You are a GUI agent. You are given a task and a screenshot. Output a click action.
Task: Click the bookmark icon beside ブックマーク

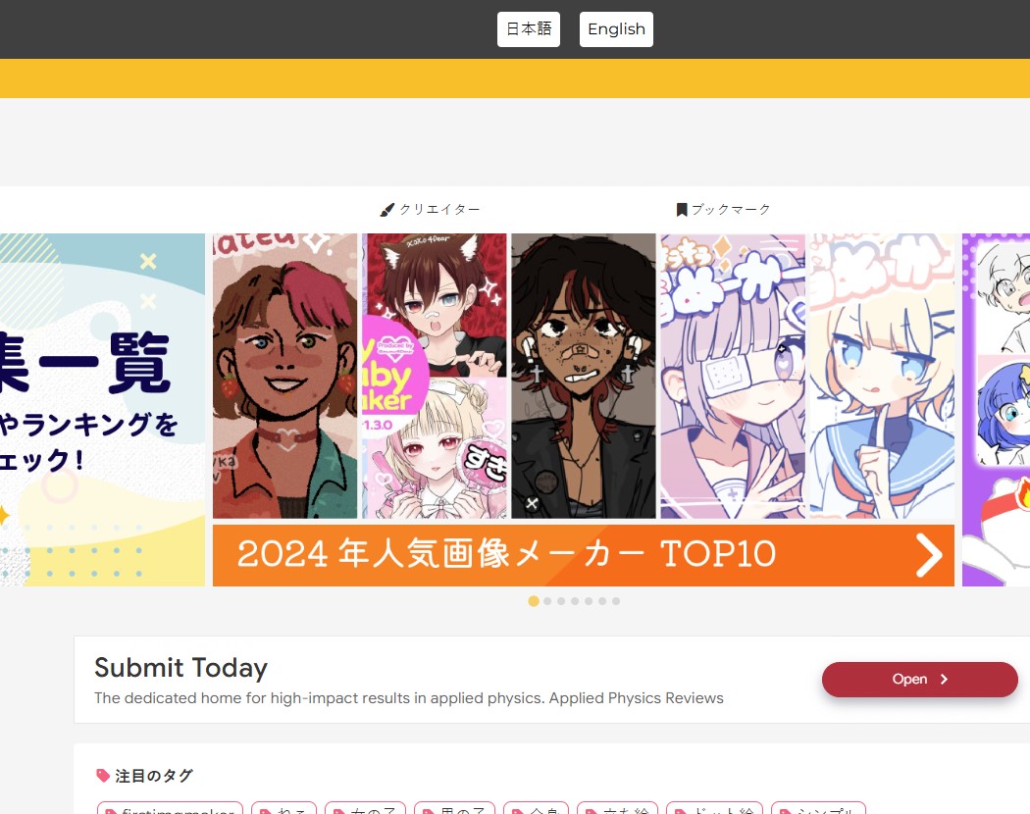click(682, 210)
